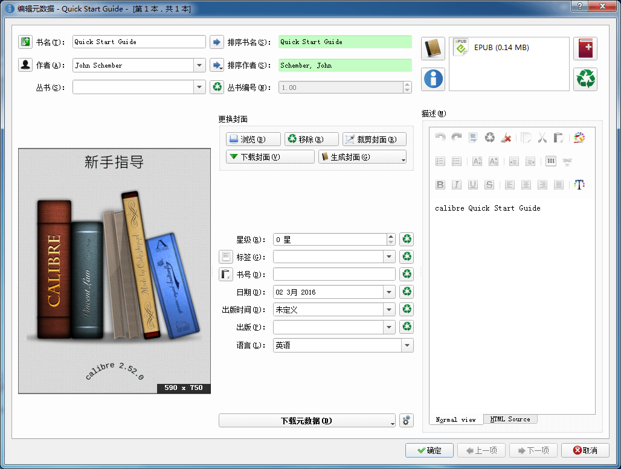
Task: Open the 出版时间 dropdown
Action: coord(389,309)
